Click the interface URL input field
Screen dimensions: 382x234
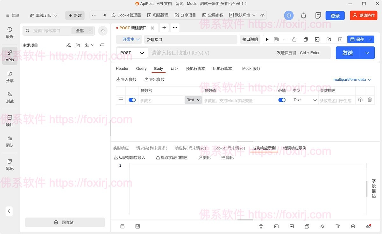[210, 53]
